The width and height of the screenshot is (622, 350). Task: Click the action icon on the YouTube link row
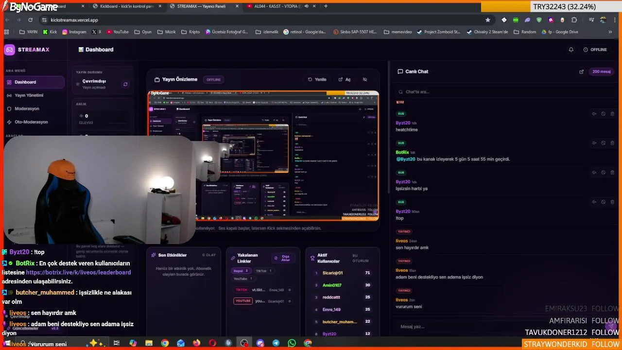(290, 301)
